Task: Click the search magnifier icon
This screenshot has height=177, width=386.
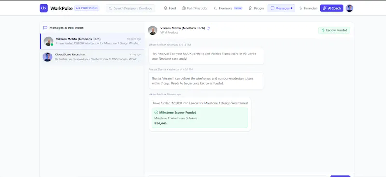Action: (x=110, y=8)
